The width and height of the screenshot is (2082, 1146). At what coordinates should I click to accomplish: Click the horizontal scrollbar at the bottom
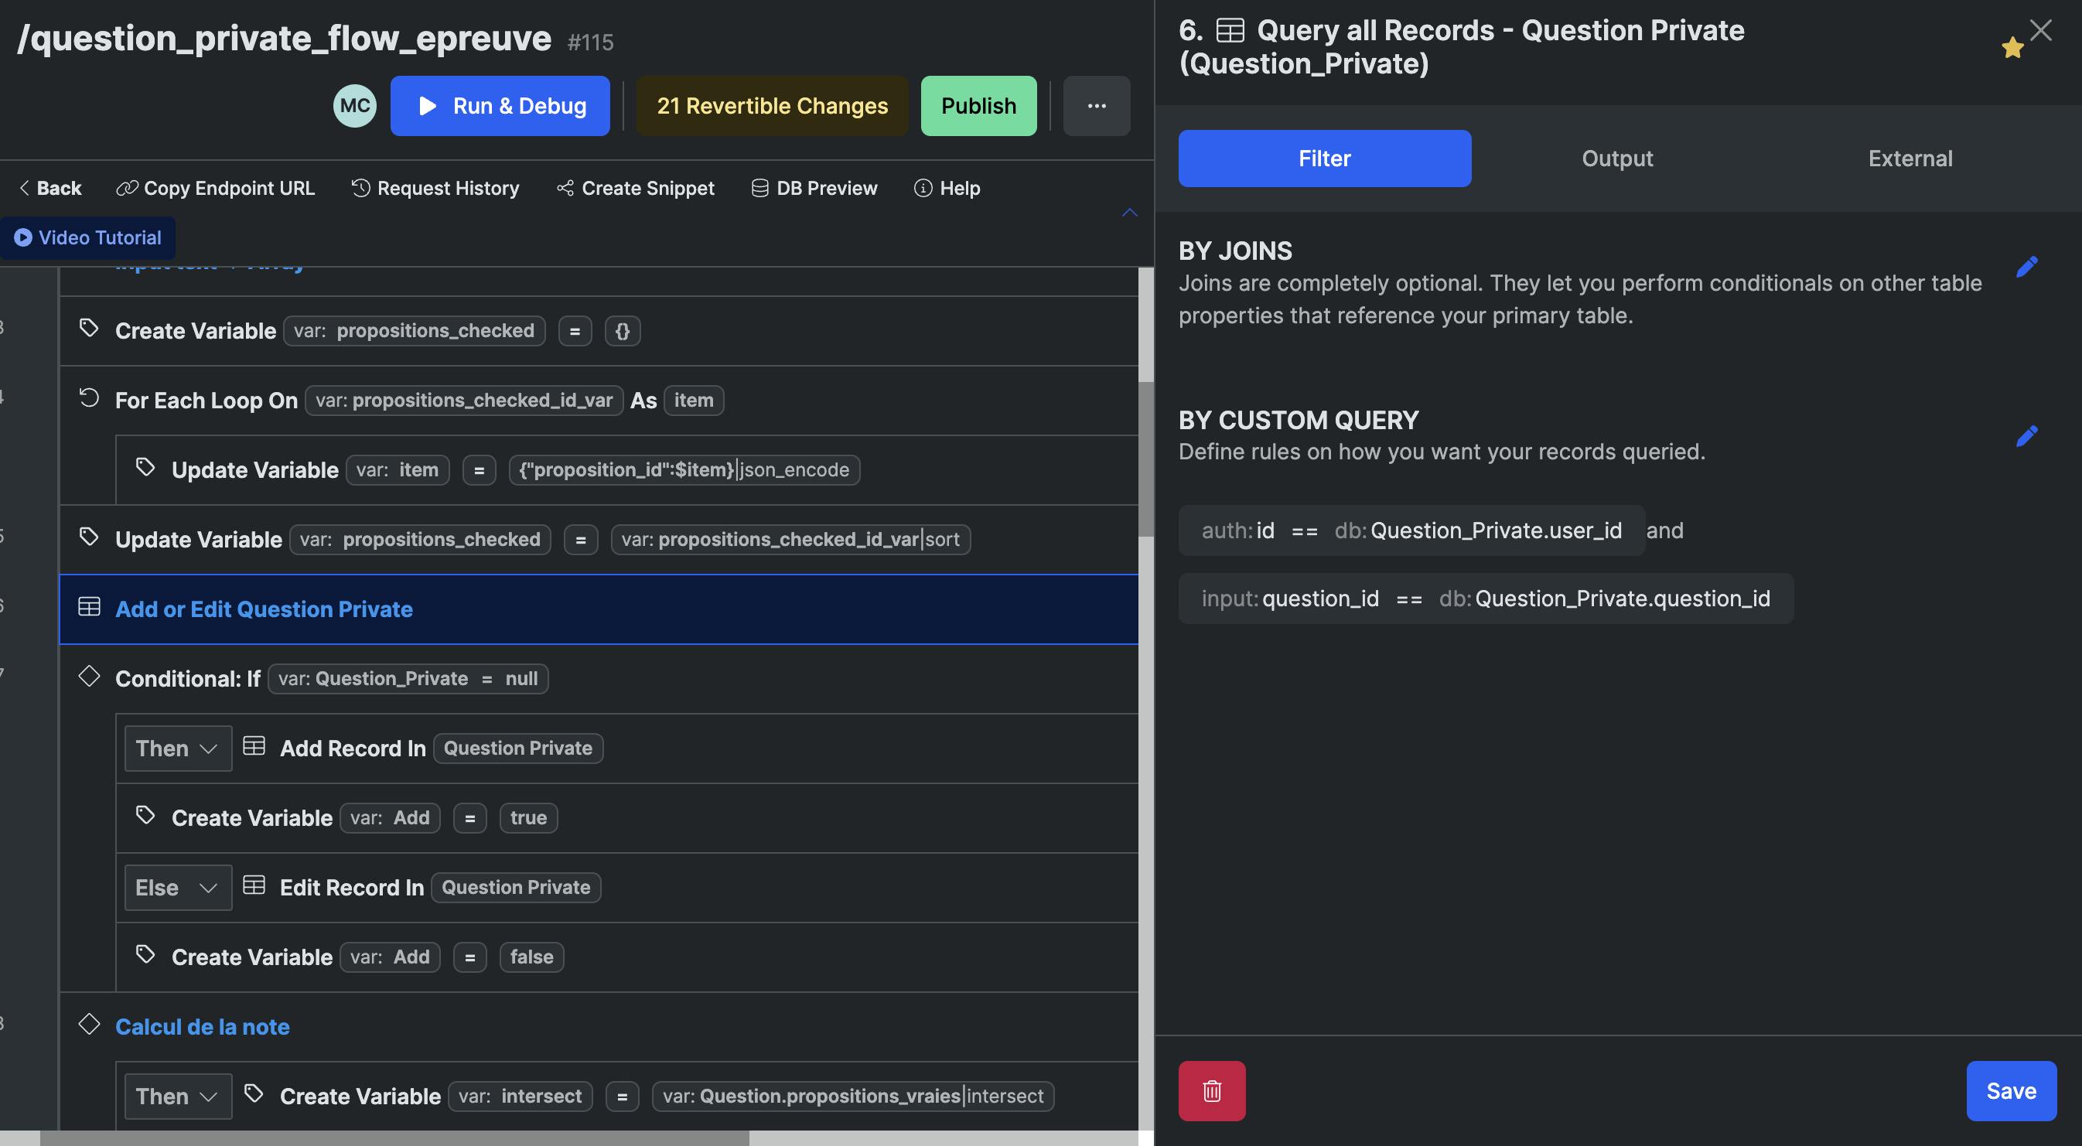(394, 1138)
